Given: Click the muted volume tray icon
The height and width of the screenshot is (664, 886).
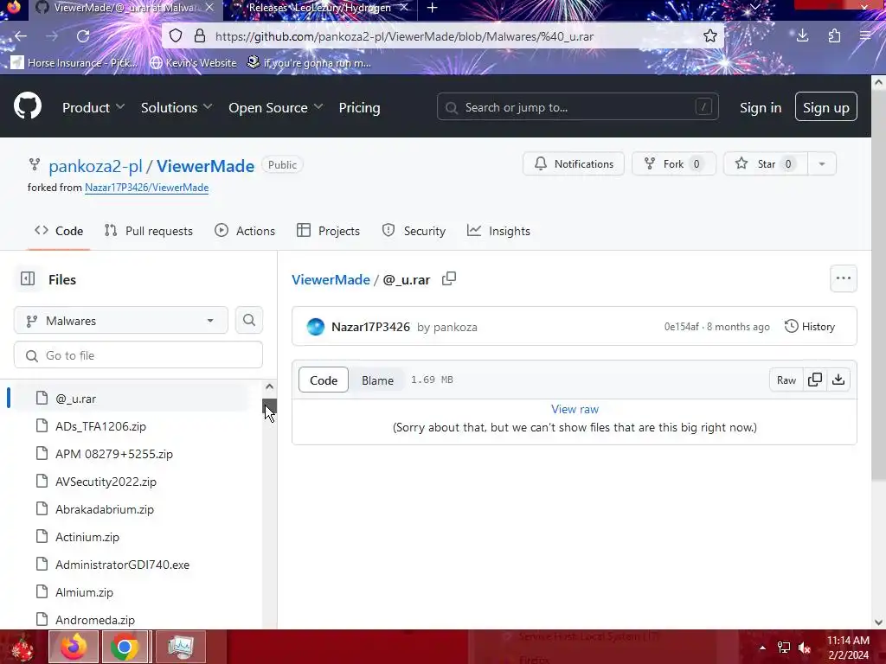Looking at the screenshot, I should (x=805, y=648).
